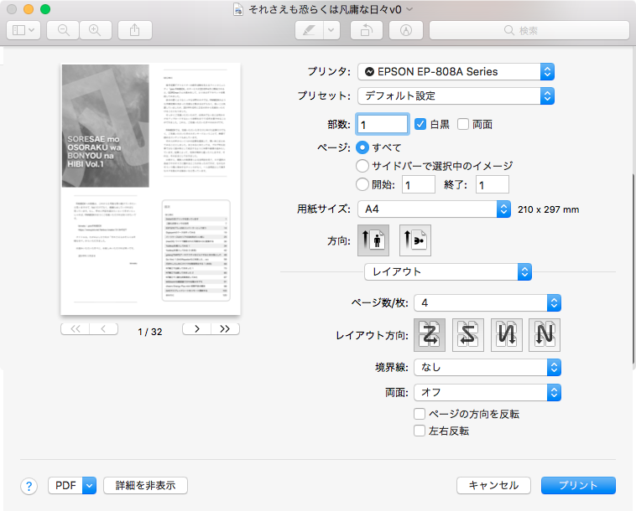Enable the 両面 checkbox next to copies
Screen dimensions: 636x511
coord(463,124)
